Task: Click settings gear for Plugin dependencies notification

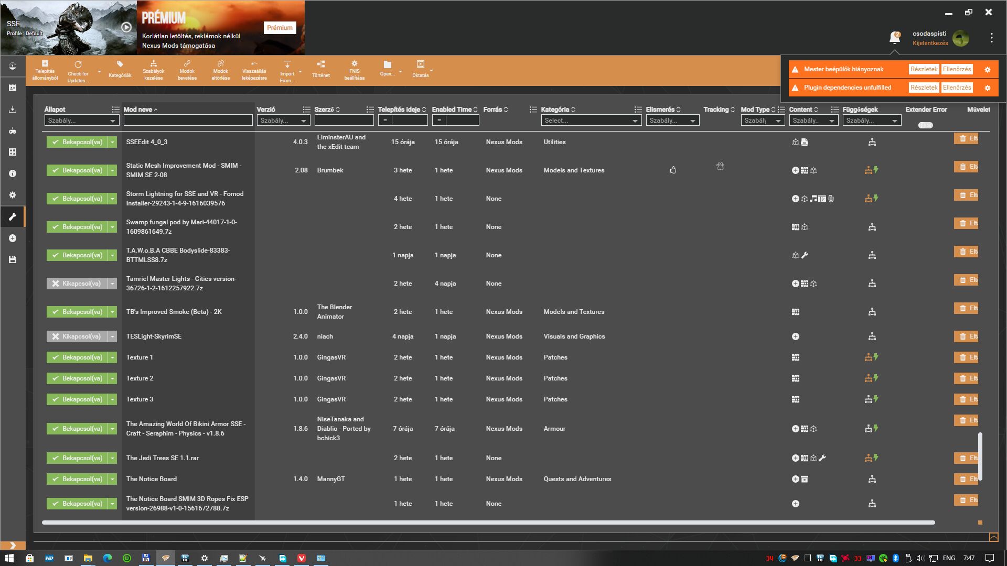Action: pos(988,88)
